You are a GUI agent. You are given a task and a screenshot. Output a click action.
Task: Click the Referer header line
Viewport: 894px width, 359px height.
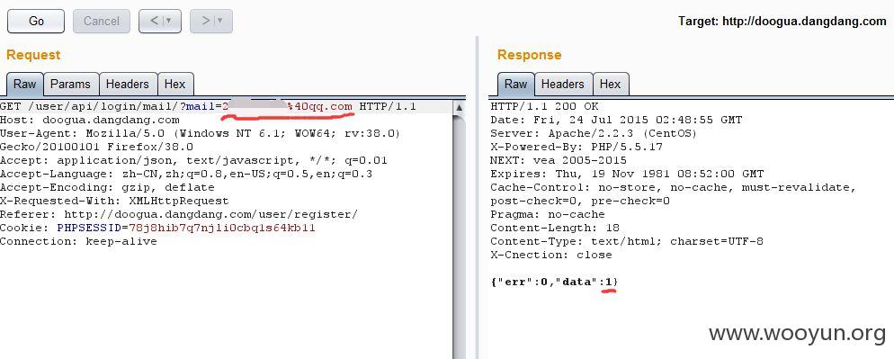coord(179,215)
